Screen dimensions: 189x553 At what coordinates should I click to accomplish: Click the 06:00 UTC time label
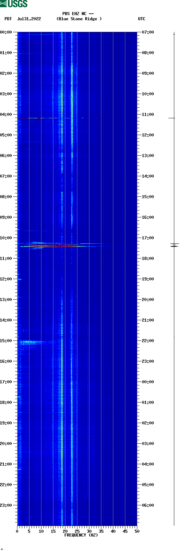click(148, 505)
